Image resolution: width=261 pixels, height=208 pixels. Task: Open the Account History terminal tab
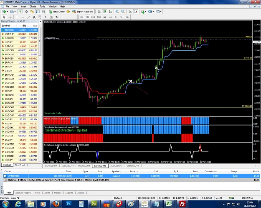click(x=23, y=193)
